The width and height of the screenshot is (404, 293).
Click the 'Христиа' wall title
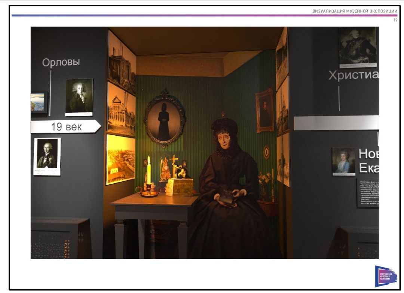pos(353,75)
